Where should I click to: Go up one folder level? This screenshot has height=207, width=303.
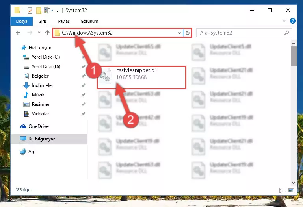point(47,33)
